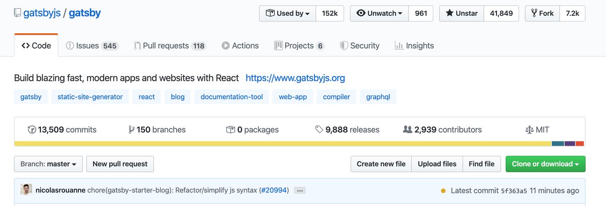Screen dimensions: 606x206
Task: Select the graphql topic tag
Action: click(378, 96)
